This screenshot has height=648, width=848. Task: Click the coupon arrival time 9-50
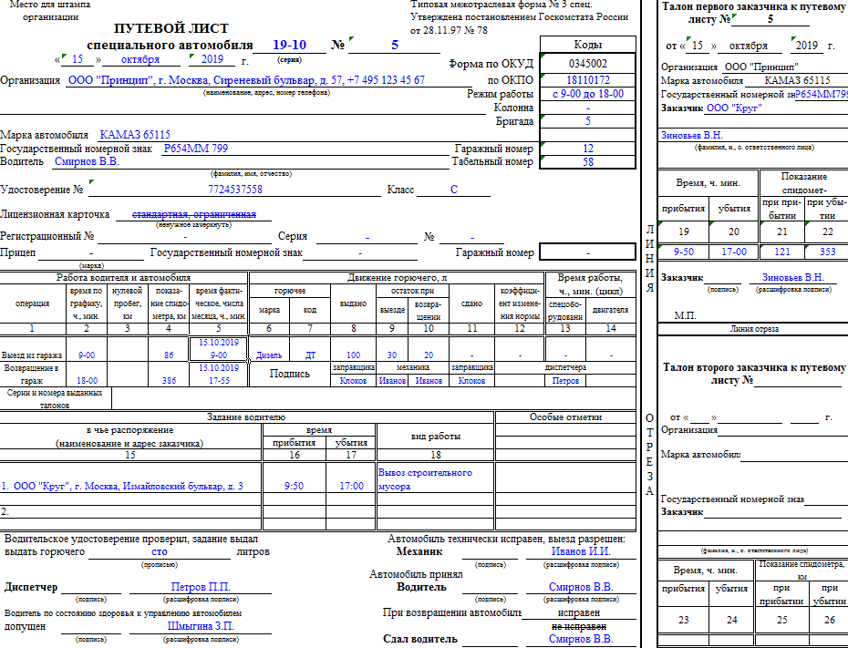tap(684, 252)
